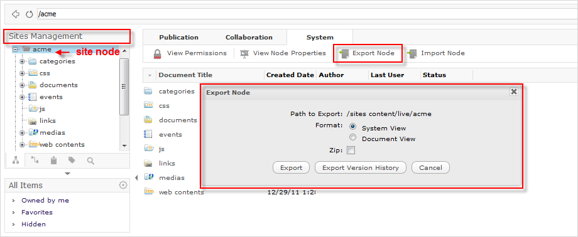The width and height of the screenshot is (578, 237).
Task: Click the links folder icon in document list
Action: pyautogui.click(x=148, y=163)
